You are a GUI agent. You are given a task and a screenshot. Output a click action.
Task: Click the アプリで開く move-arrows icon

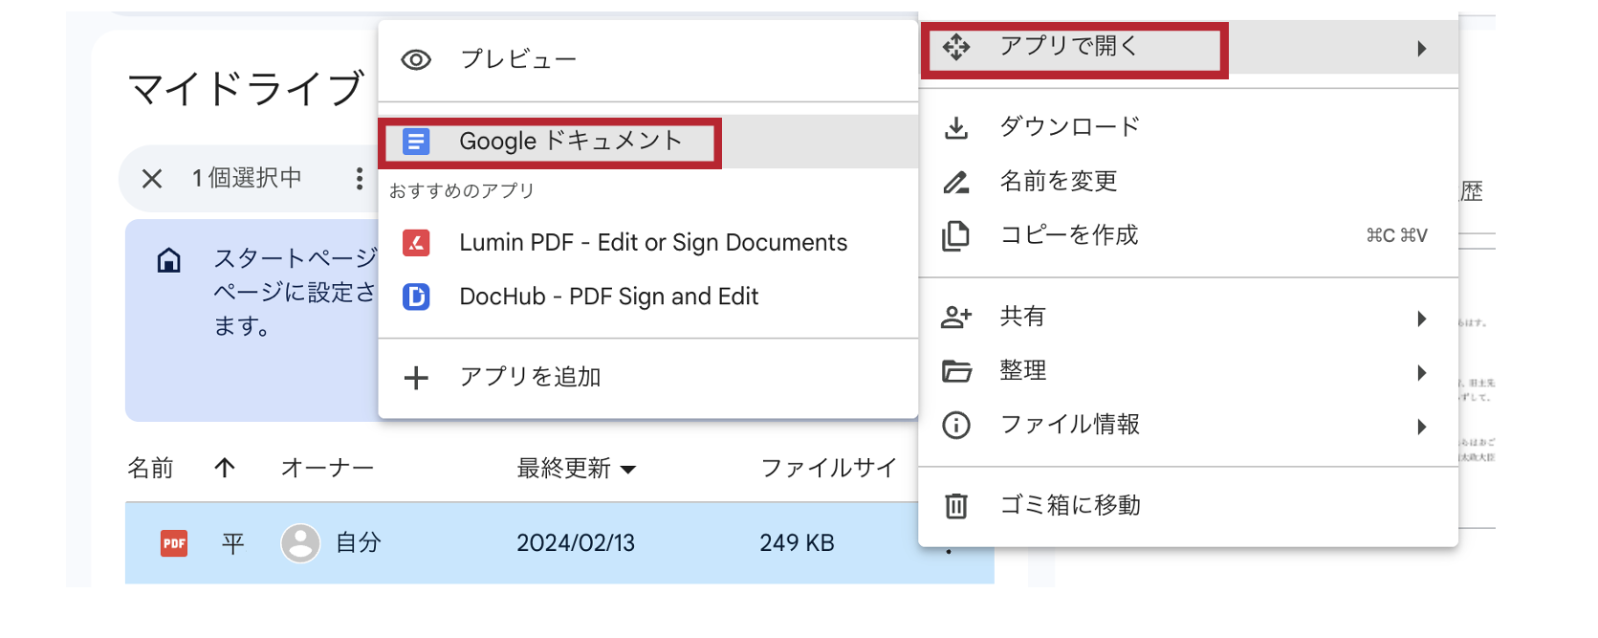(956, 47)
